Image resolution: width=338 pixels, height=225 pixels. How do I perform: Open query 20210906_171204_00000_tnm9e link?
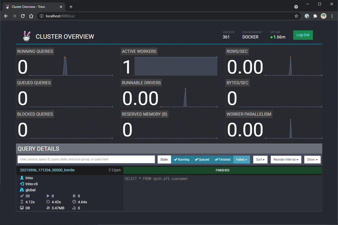click(47, 170)
